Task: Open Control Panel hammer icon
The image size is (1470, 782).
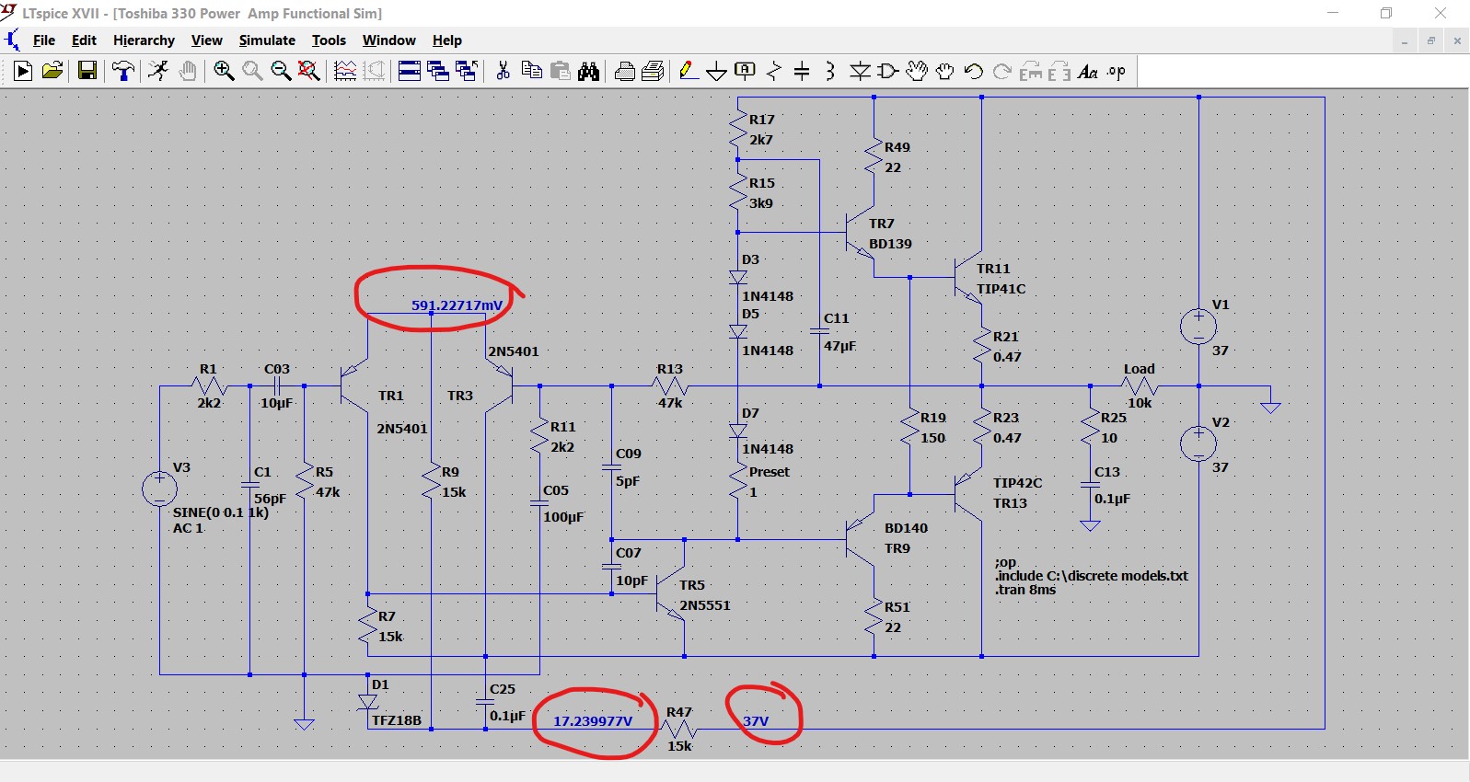Action: tap(122, 71)
